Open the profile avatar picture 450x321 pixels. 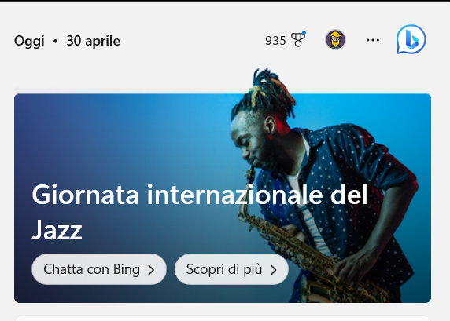click(x=335, y=39)
